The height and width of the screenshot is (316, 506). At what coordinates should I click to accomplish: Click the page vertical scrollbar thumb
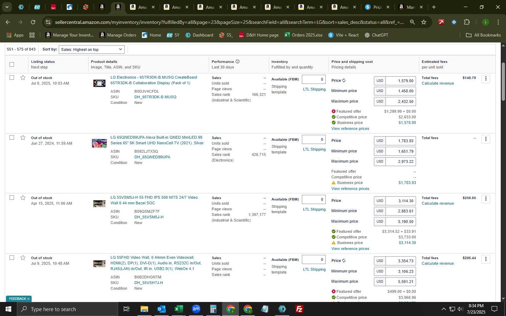(x=503, y=81)
